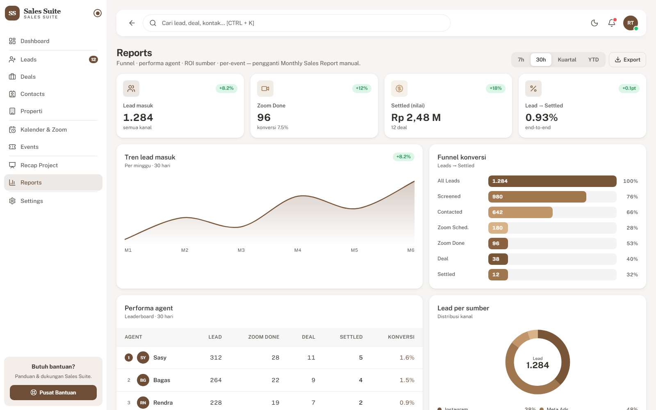The width and height of the screenshot is (656, 410).
Task: Toggle dark mode moon icon
Action: click(594, 23)
